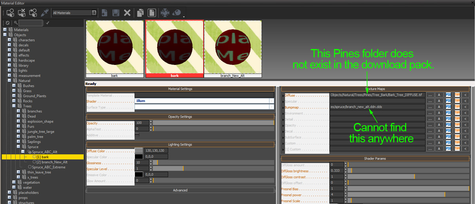Click the refresh icon above the tree
Image resolution: width=475 pixels, height=204 pixels.
point(7,23)
